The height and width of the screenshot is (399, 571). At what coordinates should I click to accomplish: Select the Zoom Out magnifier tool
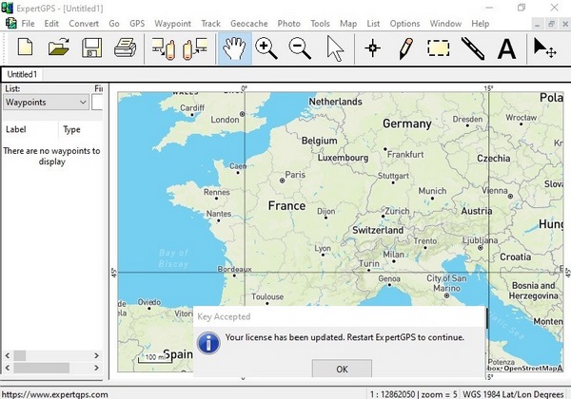(x=300, y=48)
